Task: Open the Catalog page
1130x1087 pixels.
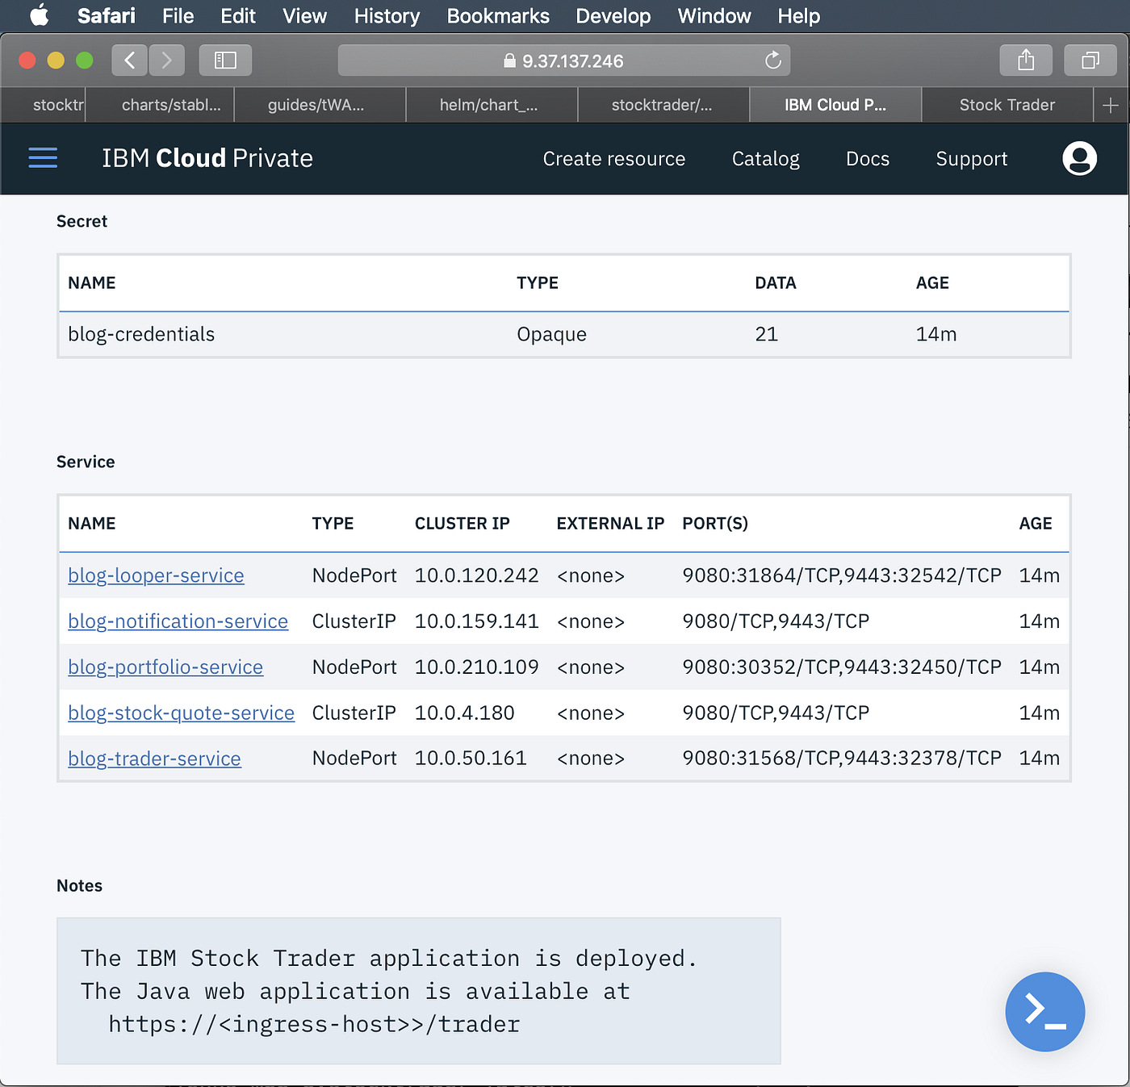Action: [x=765, y=159]
